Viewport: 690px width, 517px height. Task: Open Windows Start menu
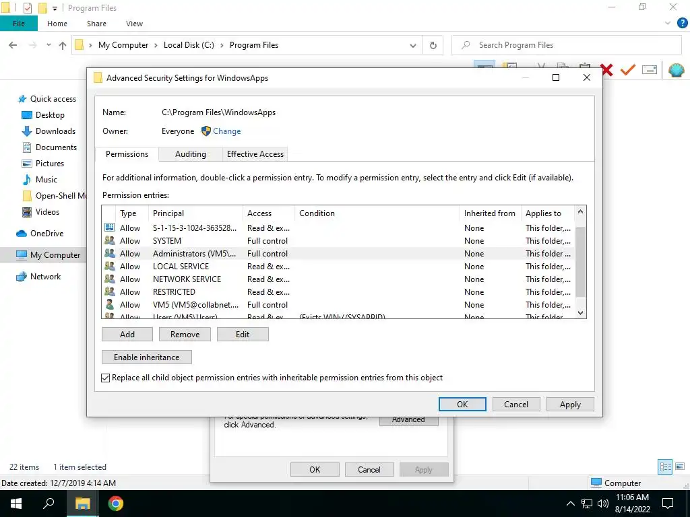(16, 504)
